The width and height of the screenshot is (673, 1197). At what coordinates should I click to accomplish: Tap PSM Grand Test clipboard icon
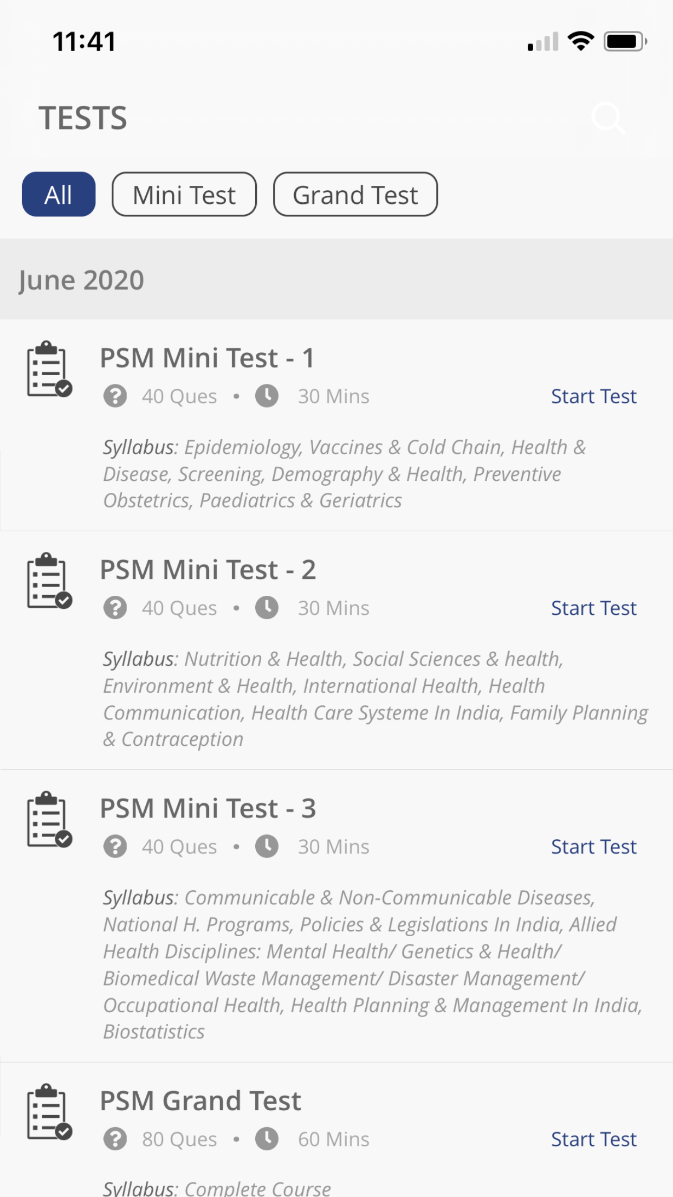[49, 1112]
